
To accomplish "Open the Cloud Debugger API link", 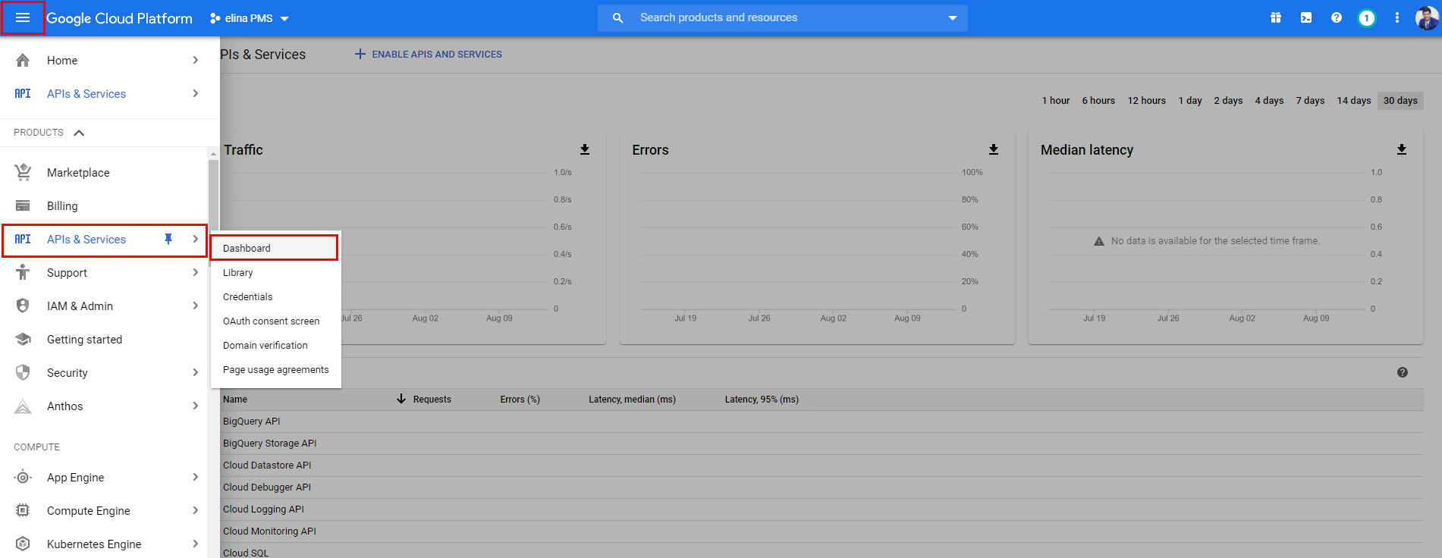I will click(267, 487).
